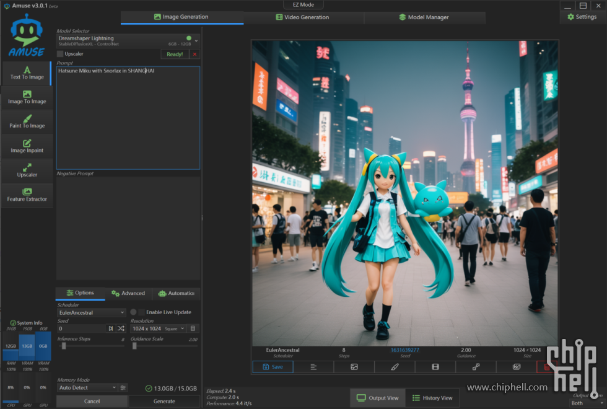Open the Feature Extractor mode

pyautogui.click(x=27, y=195)
